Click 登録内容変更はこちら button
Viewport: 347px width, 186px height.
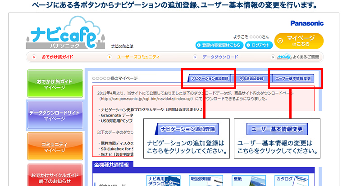coord(219,45)
